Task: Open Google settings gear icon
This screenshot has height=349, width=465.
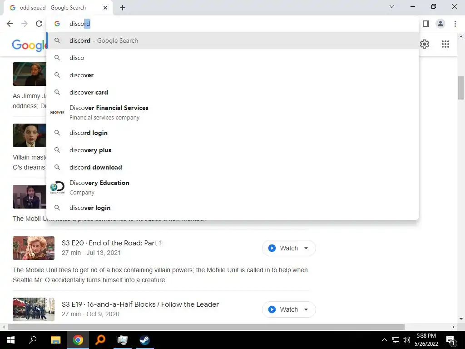Action: tap(425, 44)
